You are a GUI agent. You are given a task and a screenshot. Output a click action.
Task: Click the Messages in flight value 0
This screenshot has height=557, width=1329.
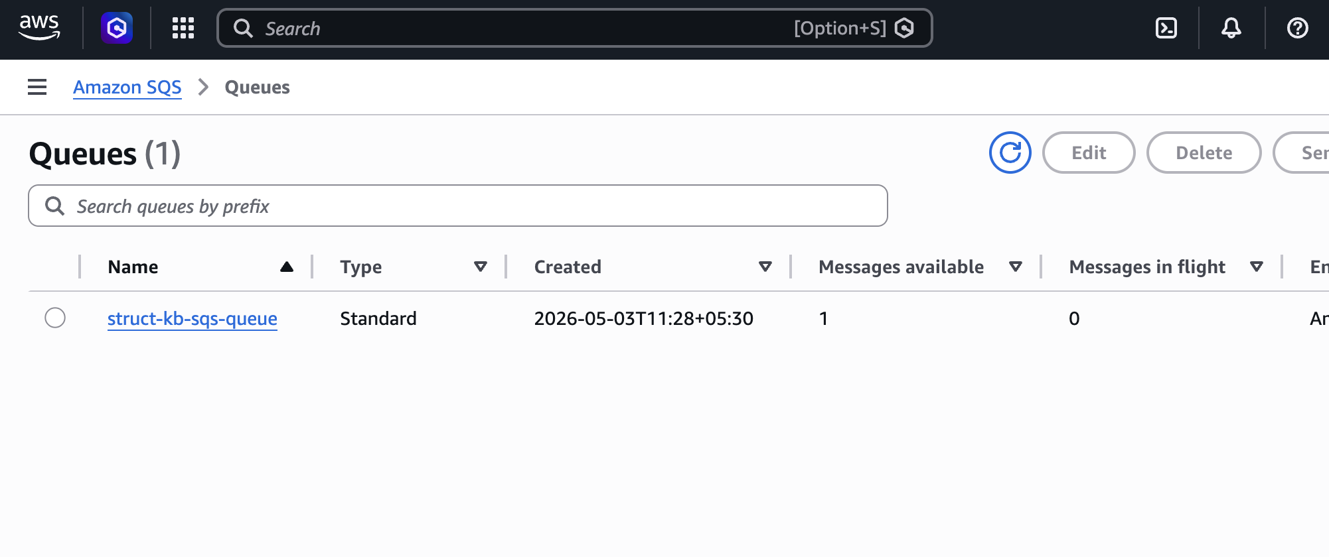click(1074, 318)
